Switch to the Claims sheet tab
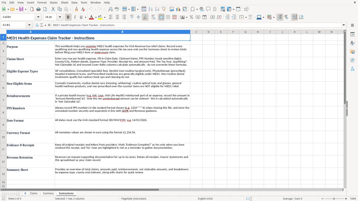This screenshot has width=358, height=201. (34, 193)
